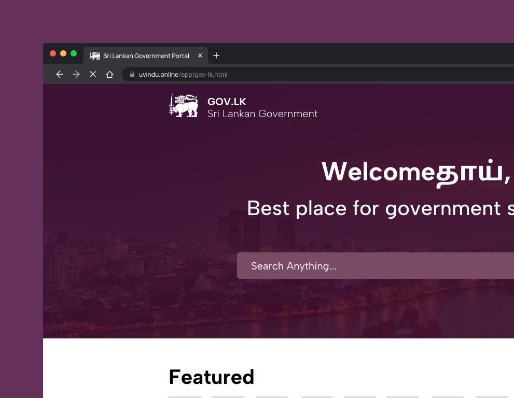Maximize the browser with green button
Viewport: 514px width, 398px height.
coord(74,53)
